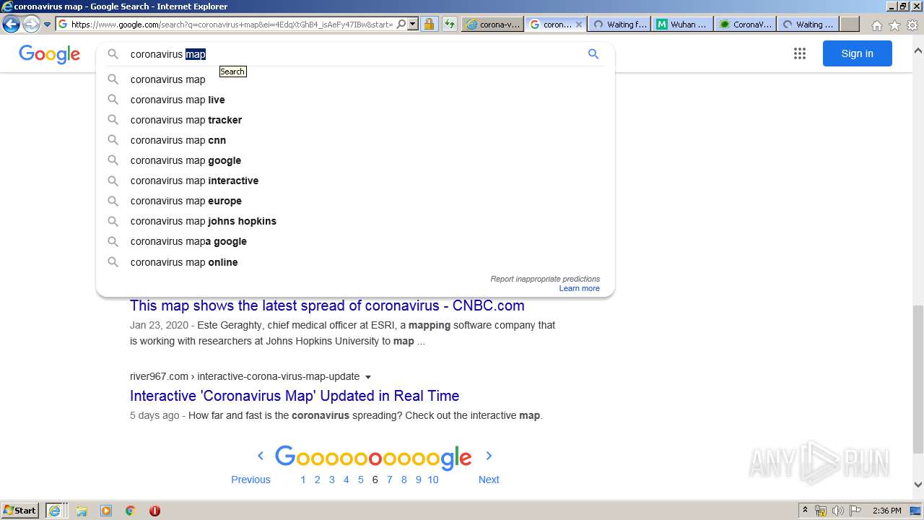Select suggestion 'coronavirus map'
Image resolution: width=924 pixels, height=520 pixels.
[355, 79]
